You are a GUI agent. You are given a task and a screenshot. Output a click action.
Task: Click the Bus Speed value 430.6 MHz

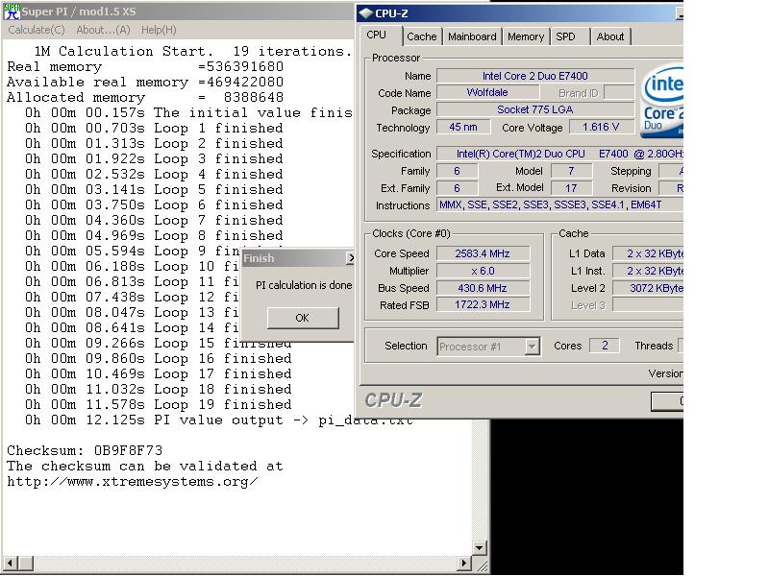click(x=483, y=288)
